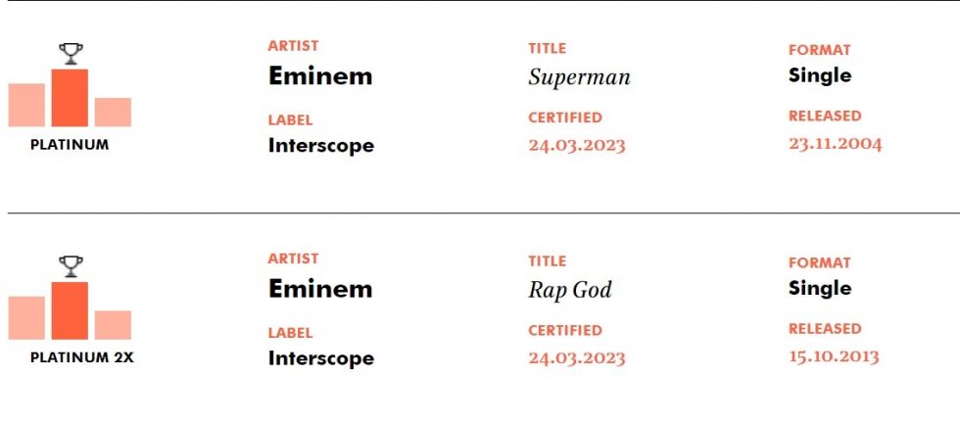Click the release date 23.11.2004

click(x=835, y=144)
